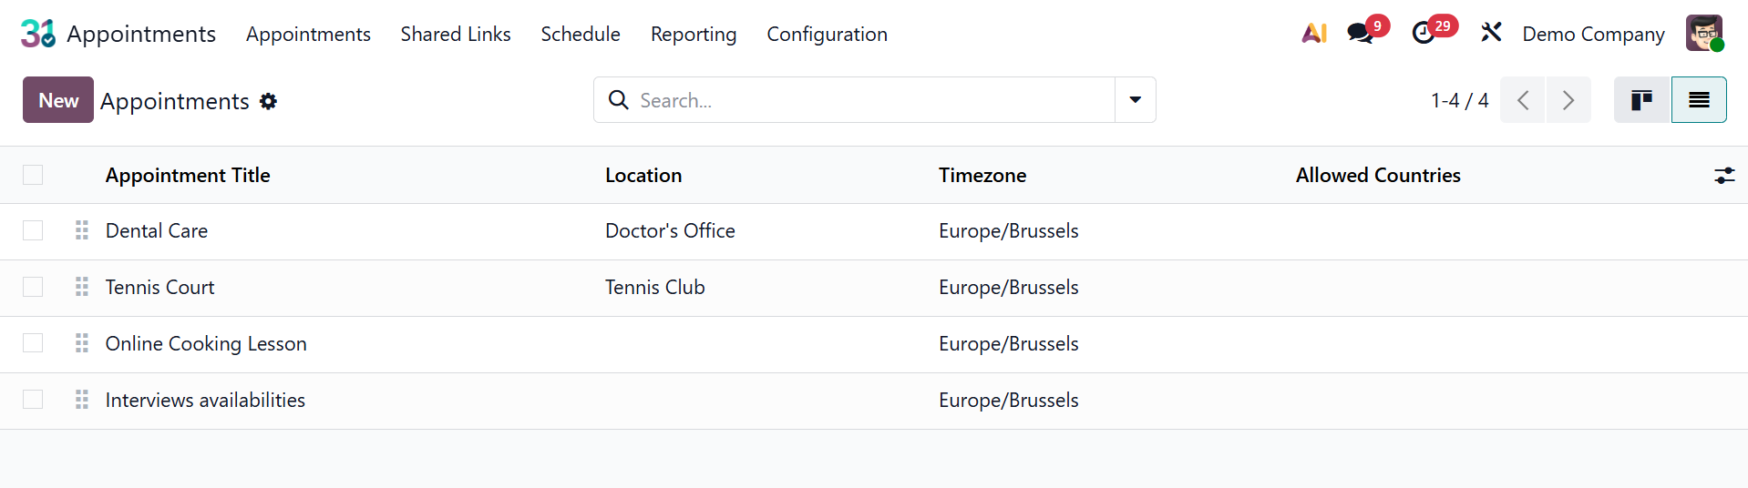Open optional columns settings icon

pos(1723,176)
